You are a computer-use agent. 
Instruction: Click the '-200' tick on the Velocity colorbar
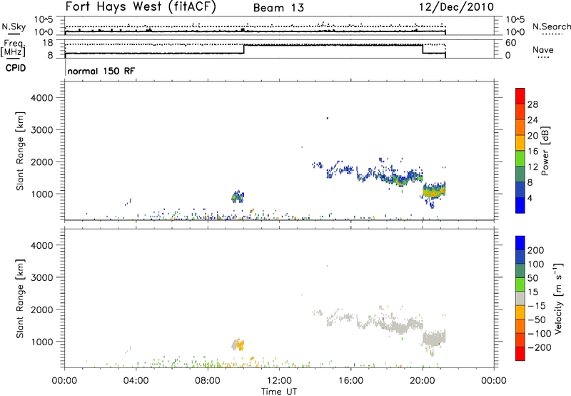click(x=539, y=347)
